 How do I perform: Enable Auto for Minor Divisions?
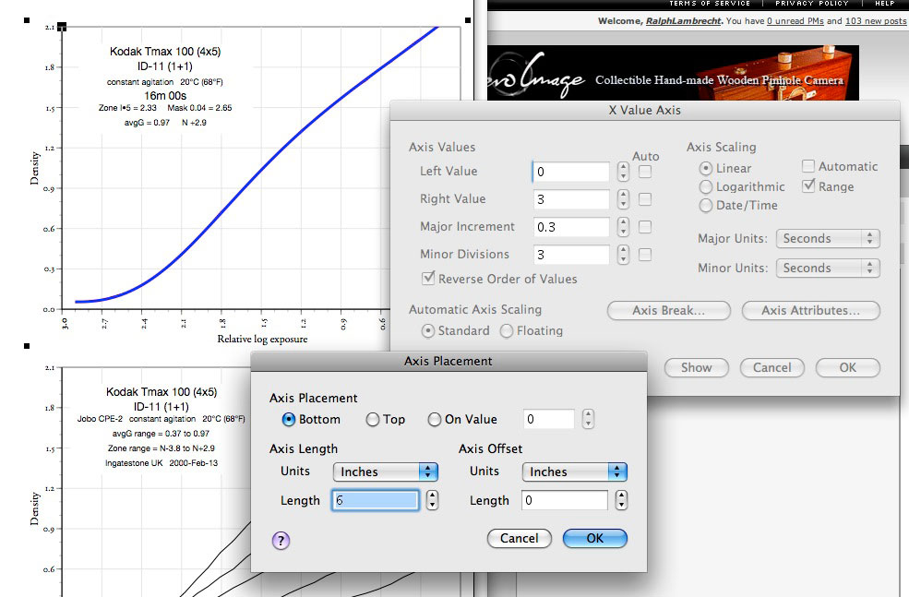645,255
